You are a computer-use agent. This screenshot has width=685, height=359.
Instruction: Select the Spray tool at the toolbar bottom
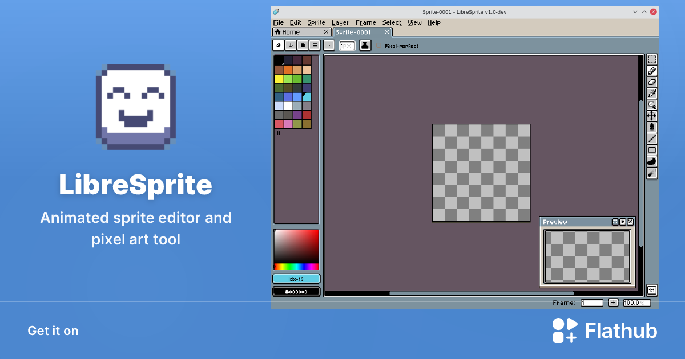(x=652, y=173)
